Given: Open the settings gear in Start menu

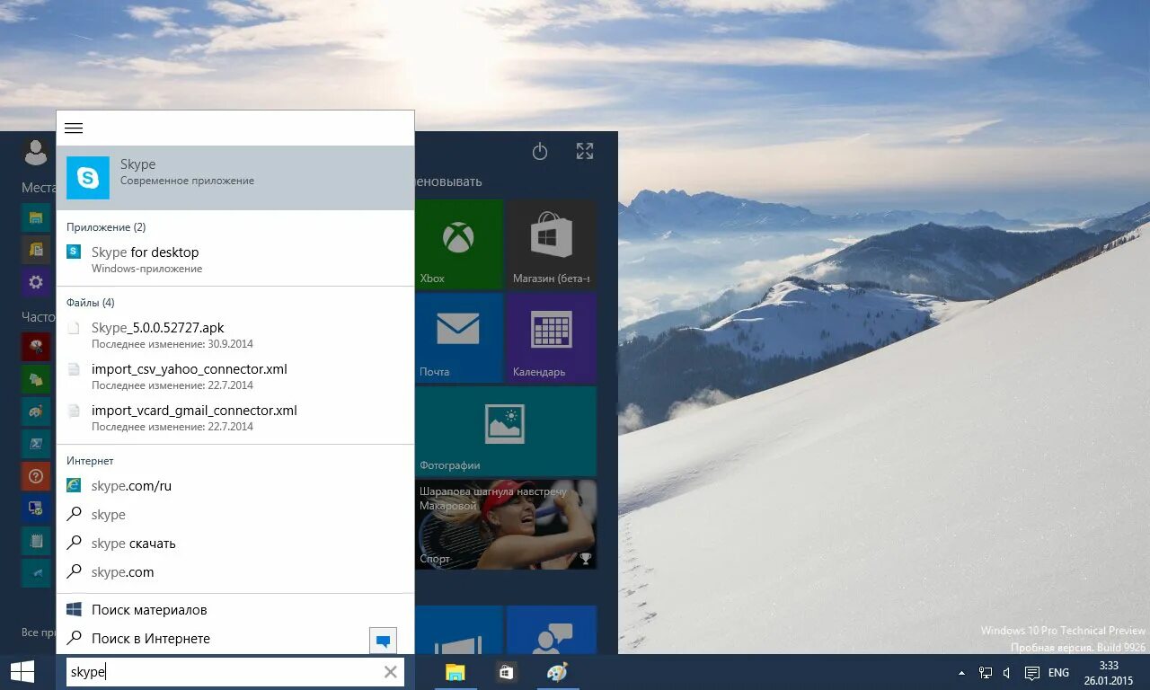Looking at the screenshot, I should [x=36, y=282].
